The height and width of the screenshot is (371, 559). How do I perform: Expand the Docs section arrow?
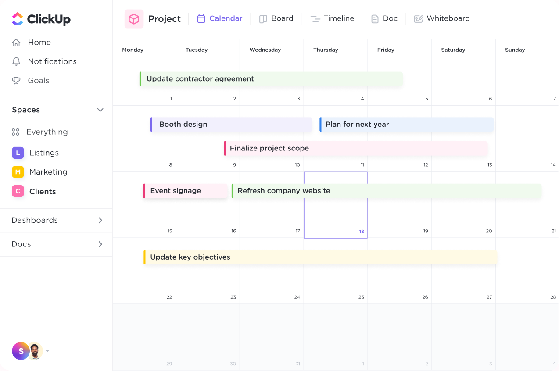click(100, 244)
